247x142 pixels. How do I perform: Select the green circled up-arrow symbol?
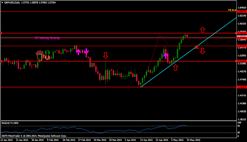coord(47,52)
